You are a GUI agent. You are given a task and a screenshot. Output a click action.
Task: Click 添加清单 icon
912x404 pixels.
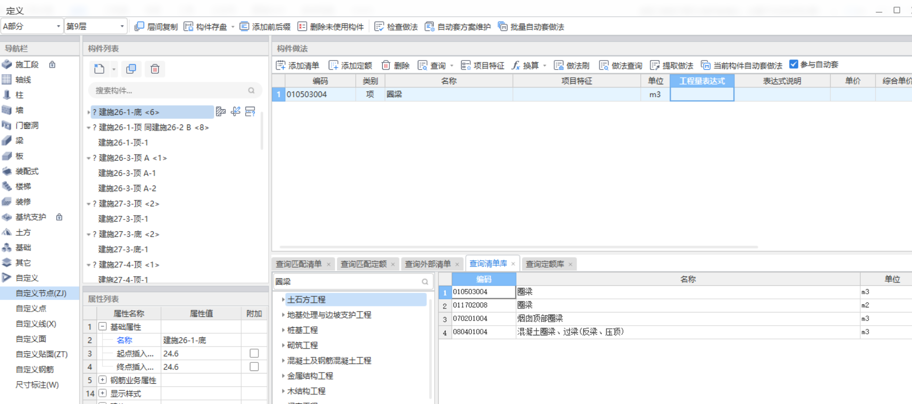pyautogui.click(x=280, y=65)
